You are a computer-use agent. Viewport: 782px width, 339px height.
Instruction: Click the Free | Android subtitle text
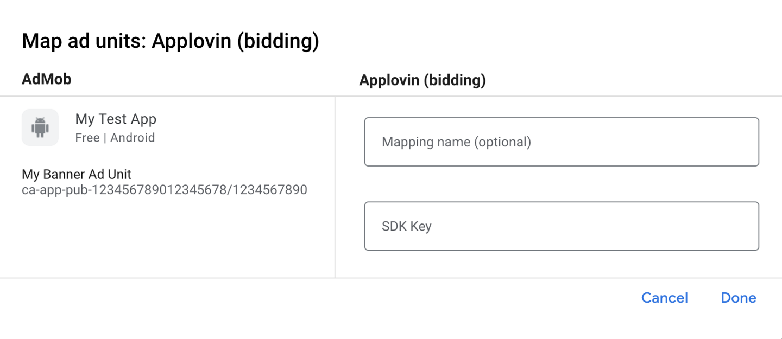[x=115, y=137]
